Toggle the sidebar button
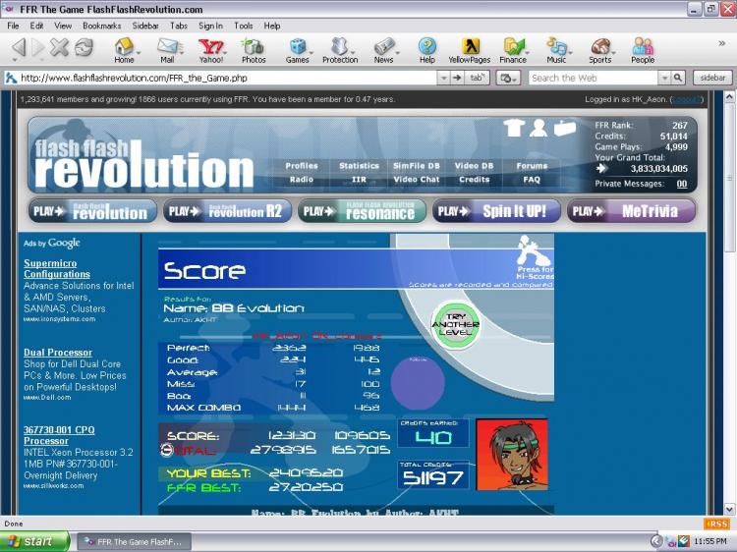The width and height of the screenshot is (737, 552). pyautogui.click(x=712, y=78)
